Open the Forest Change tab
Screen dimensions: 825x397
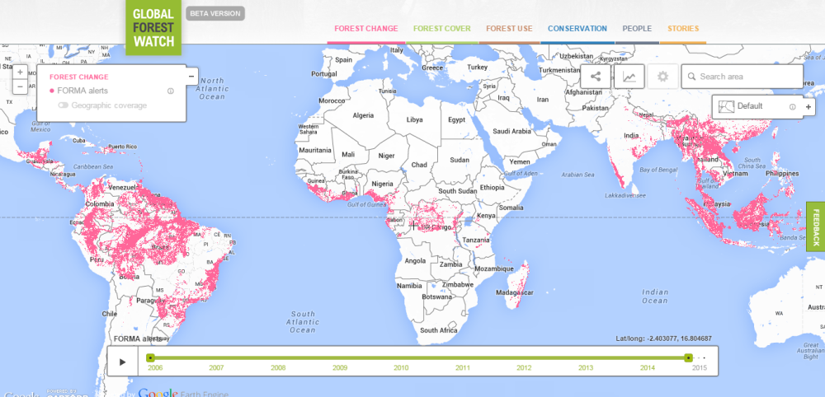(366, 29)
